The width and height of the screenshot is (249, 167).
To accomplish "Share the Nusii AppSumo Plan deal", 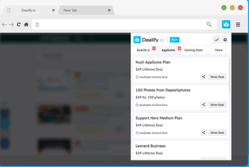I will pyautogui.click(x=204, y=77).
